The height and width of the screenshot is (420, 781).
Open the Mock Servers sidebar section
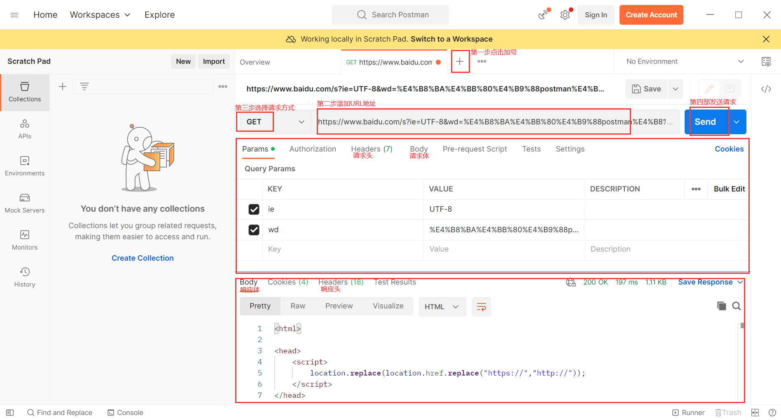pyautogui.click(x=25, y=203)
